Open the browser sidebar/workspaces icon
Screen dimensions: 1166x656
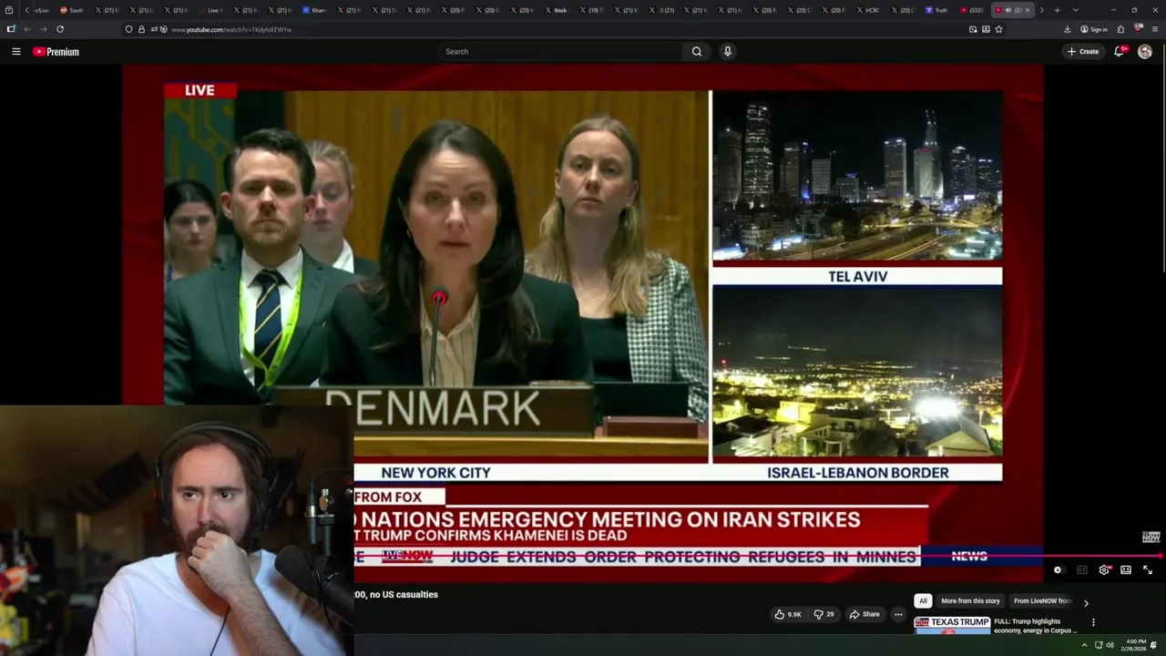pyautogui.click(x=11, y=29)
